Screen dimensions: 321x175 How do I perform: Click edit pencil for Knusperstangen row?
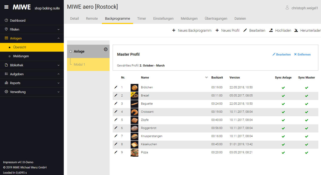point(116,136)
